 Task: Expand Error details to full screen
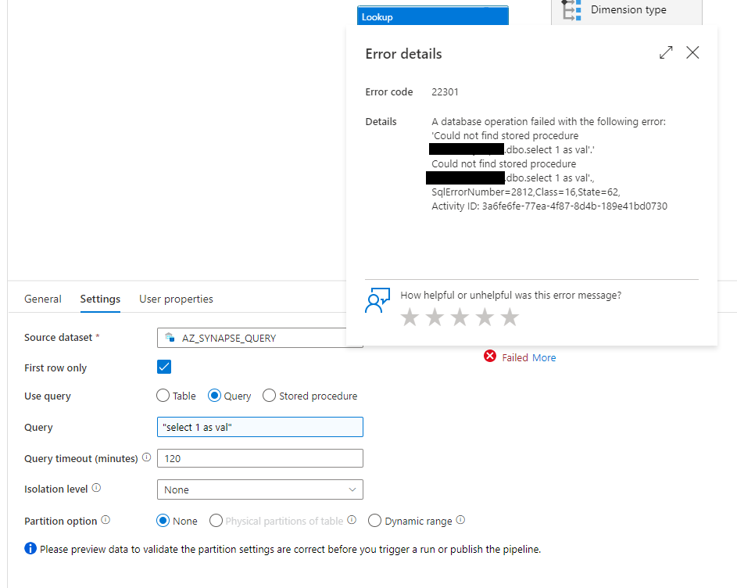coord(665,52)
